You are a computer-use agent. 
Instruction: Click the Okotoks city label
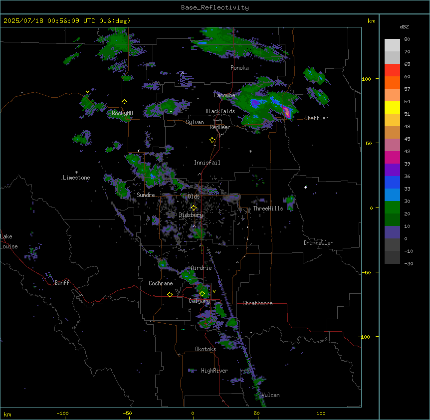coord(206,349)
